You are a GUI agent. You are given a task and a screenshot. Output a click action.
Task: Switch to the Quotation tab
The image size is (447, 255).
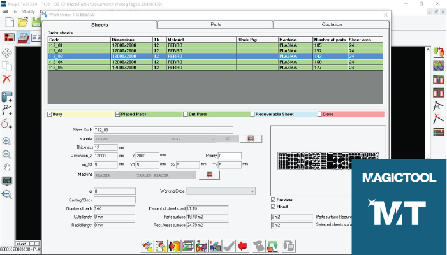[332, 24]
